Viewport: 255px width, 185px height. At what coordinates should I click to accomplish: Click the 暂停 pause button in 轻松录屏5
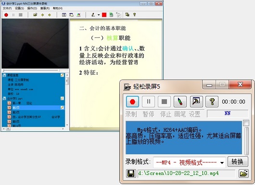point(148,102)
